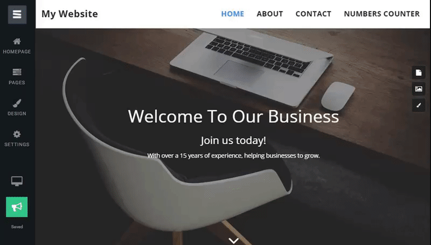This screenshot has width=431, height=245.
Task: Open the Design brush icon
Action: tap(17, 103)
